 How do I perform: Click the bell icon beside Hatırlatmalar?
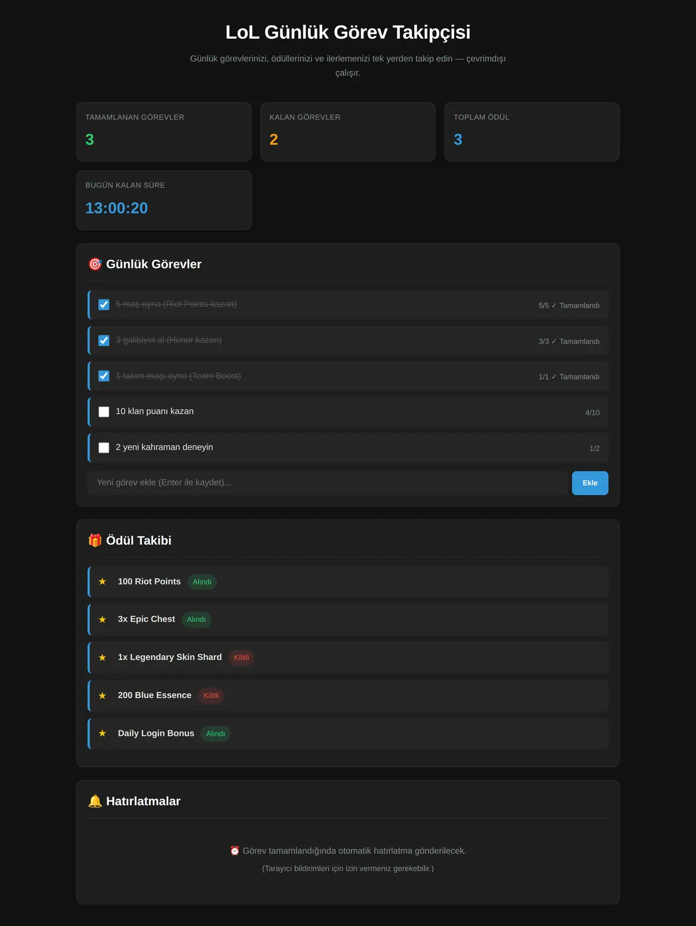[x=95, y=801]
